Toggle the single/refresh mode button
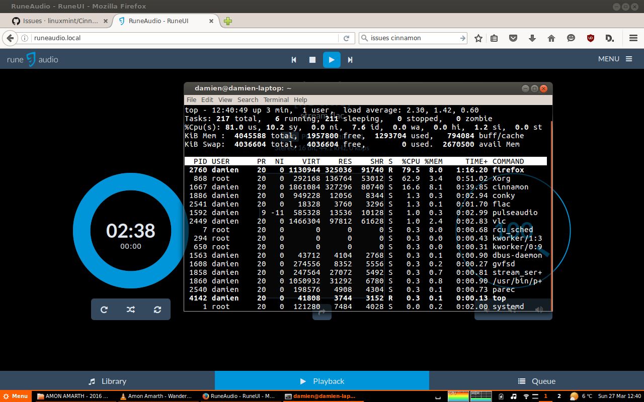The height and width of the screenshot is (402, 644). pos(157,310)
